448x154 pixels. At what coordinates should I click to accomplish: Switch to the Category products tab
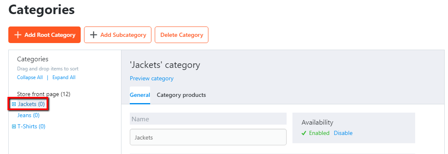181,95
